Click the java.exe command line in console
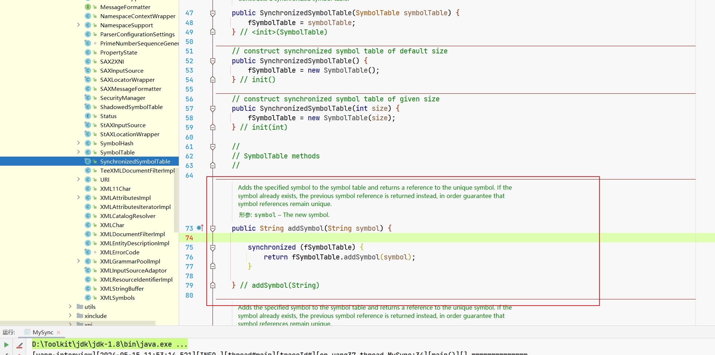715x355 pixels. coord(110,344)
